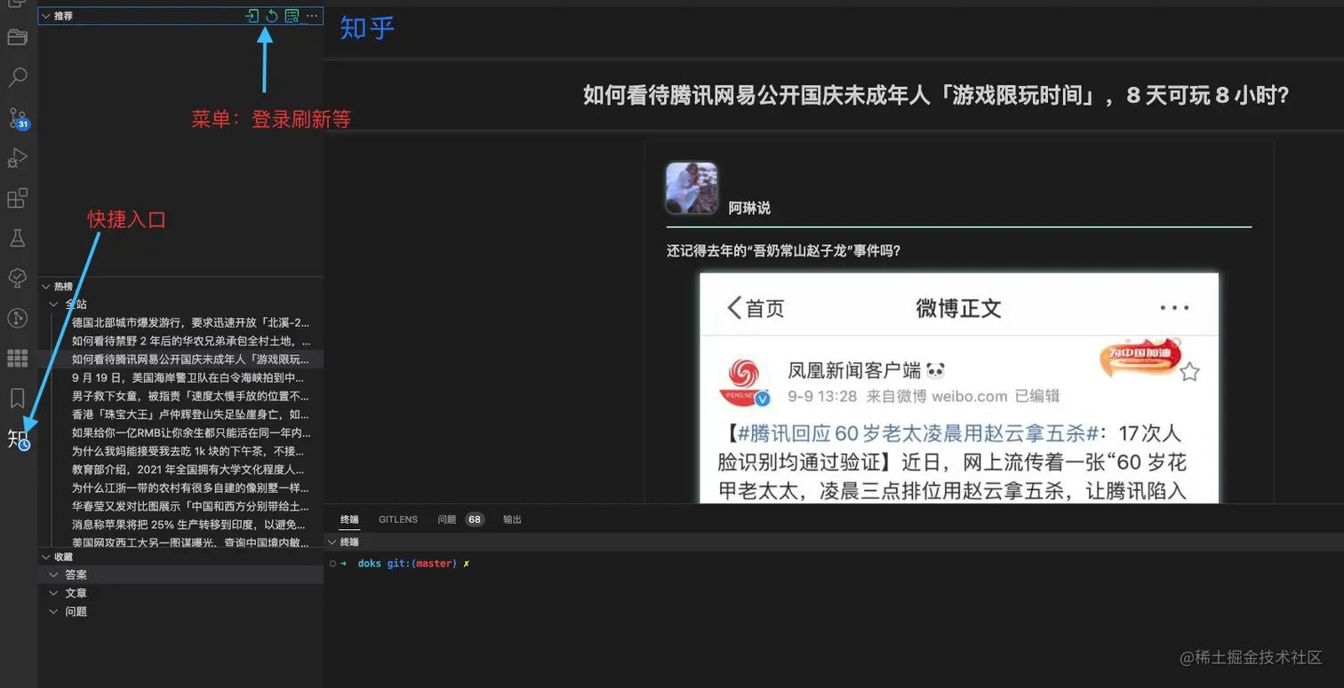Switch to the GITLENS panel tab
The height and width of the screenshot is (688, 1344).
point(398,519)
